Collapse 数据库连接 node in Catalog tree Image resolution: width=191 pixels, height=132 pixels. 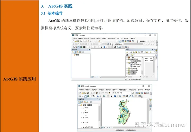point(127,63)
